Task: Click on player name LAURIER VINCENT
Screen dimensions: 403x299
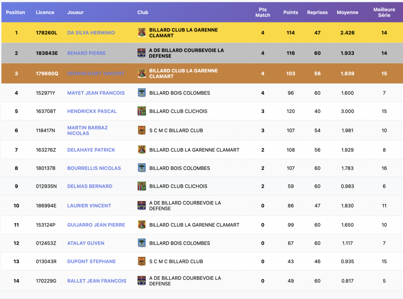Action: (x=89, y=206)
